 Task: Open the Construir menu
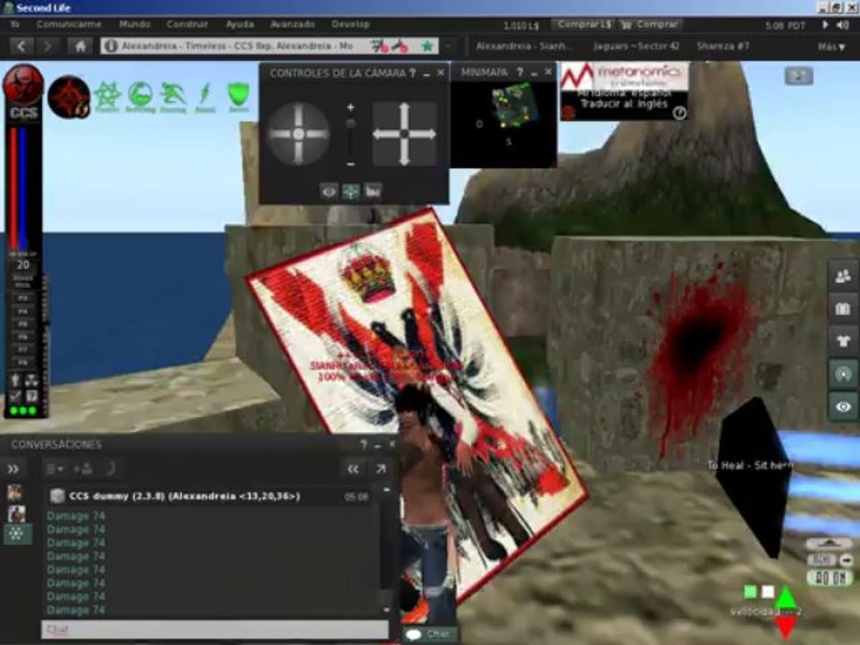tap(187, 25)
